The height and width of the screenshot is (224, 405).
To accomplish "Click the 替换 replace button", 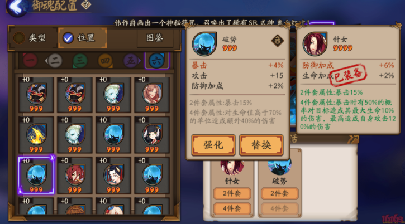I will (261, 145).
